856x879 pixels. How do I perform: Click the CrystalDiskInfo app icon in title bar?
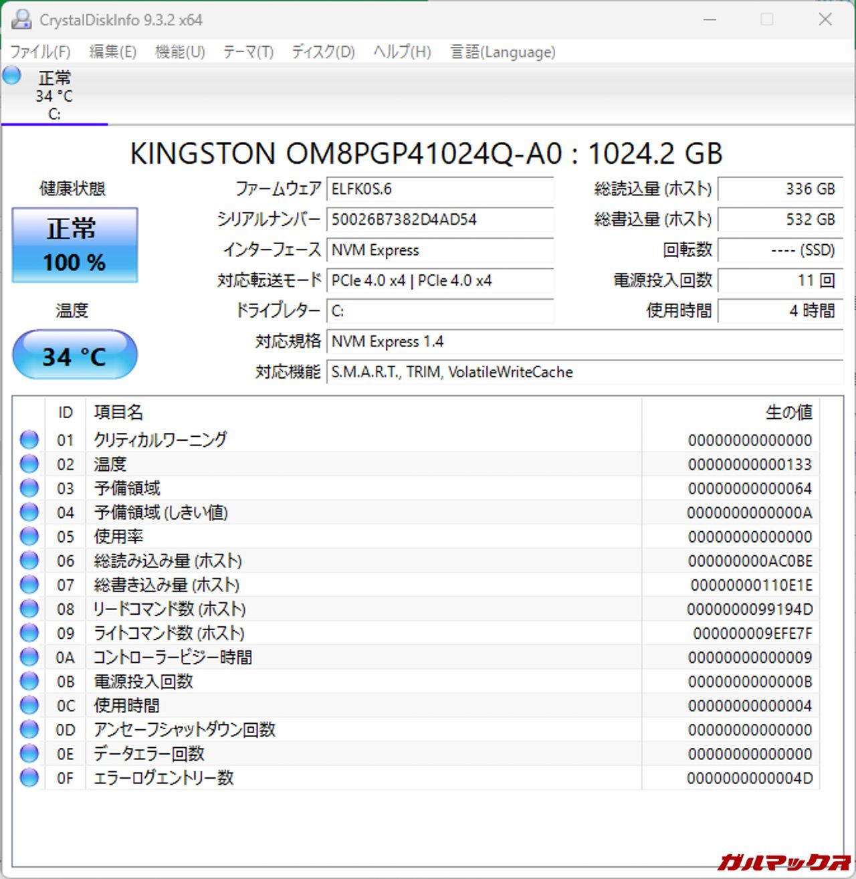(x=21, y=19)
